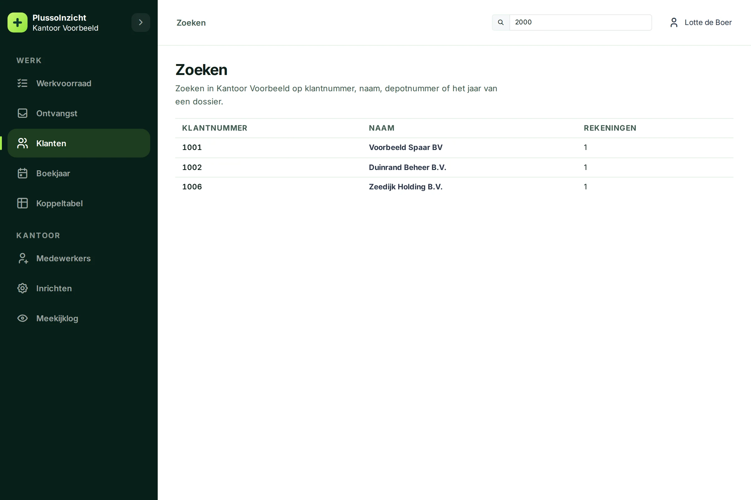The width and height of the screenshot is (751, 500).
Task: Open the Boekjaar page
Action: (x=79, y=173)
